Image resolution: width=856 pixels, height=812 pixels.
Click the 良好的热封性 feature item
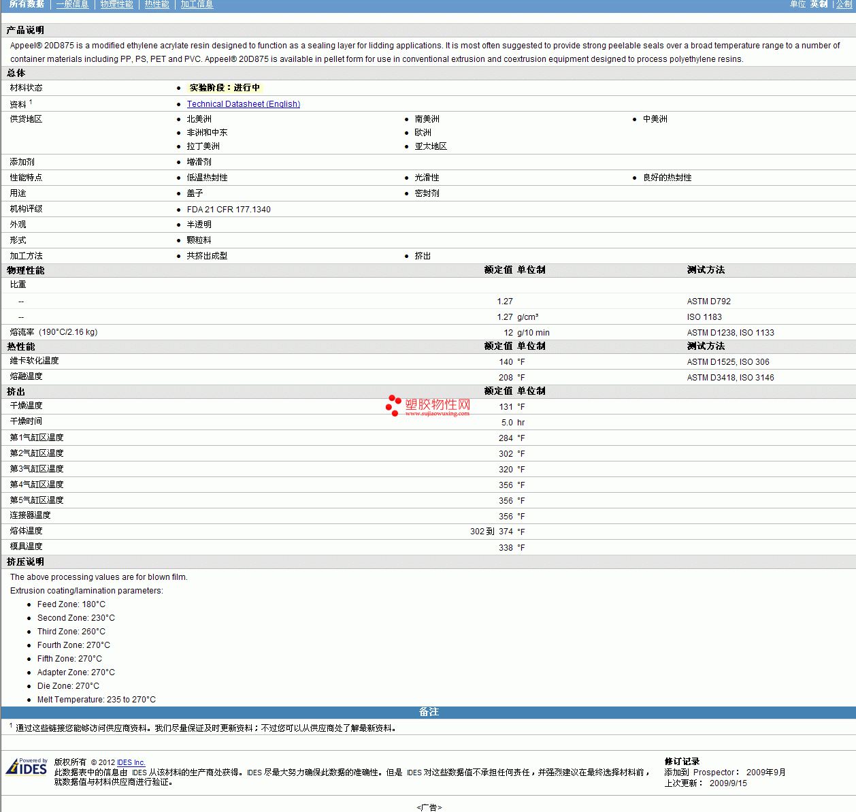pyautogui.click(x=668, y=178)
